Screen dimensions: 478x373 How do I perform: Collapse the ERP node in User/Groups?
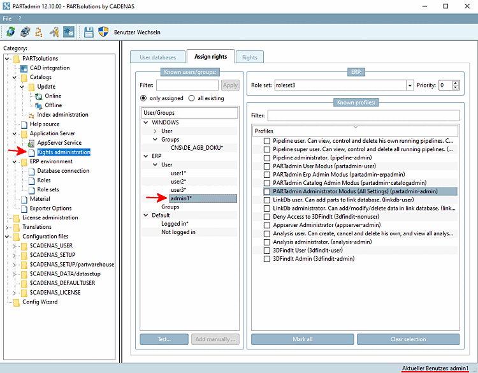tap(146, 156)
